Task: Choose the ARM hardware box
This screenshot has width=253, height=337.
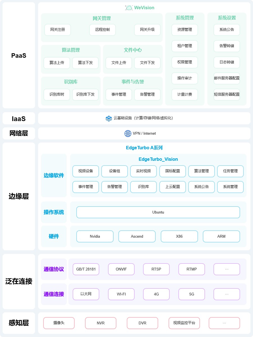Action: pyautogui.click(x=221, y=237)
